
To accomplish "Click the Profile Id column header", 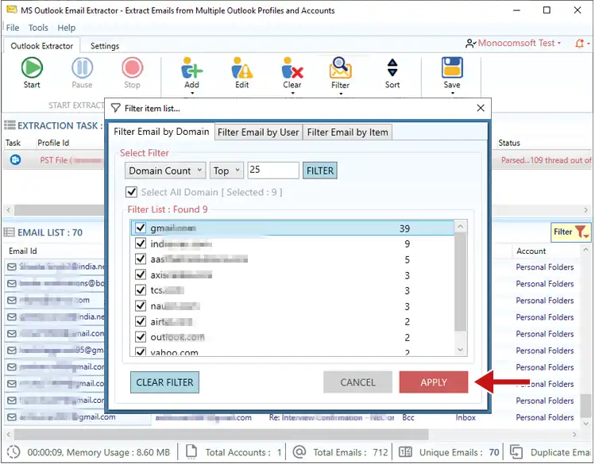I will [x=53, y=143].
